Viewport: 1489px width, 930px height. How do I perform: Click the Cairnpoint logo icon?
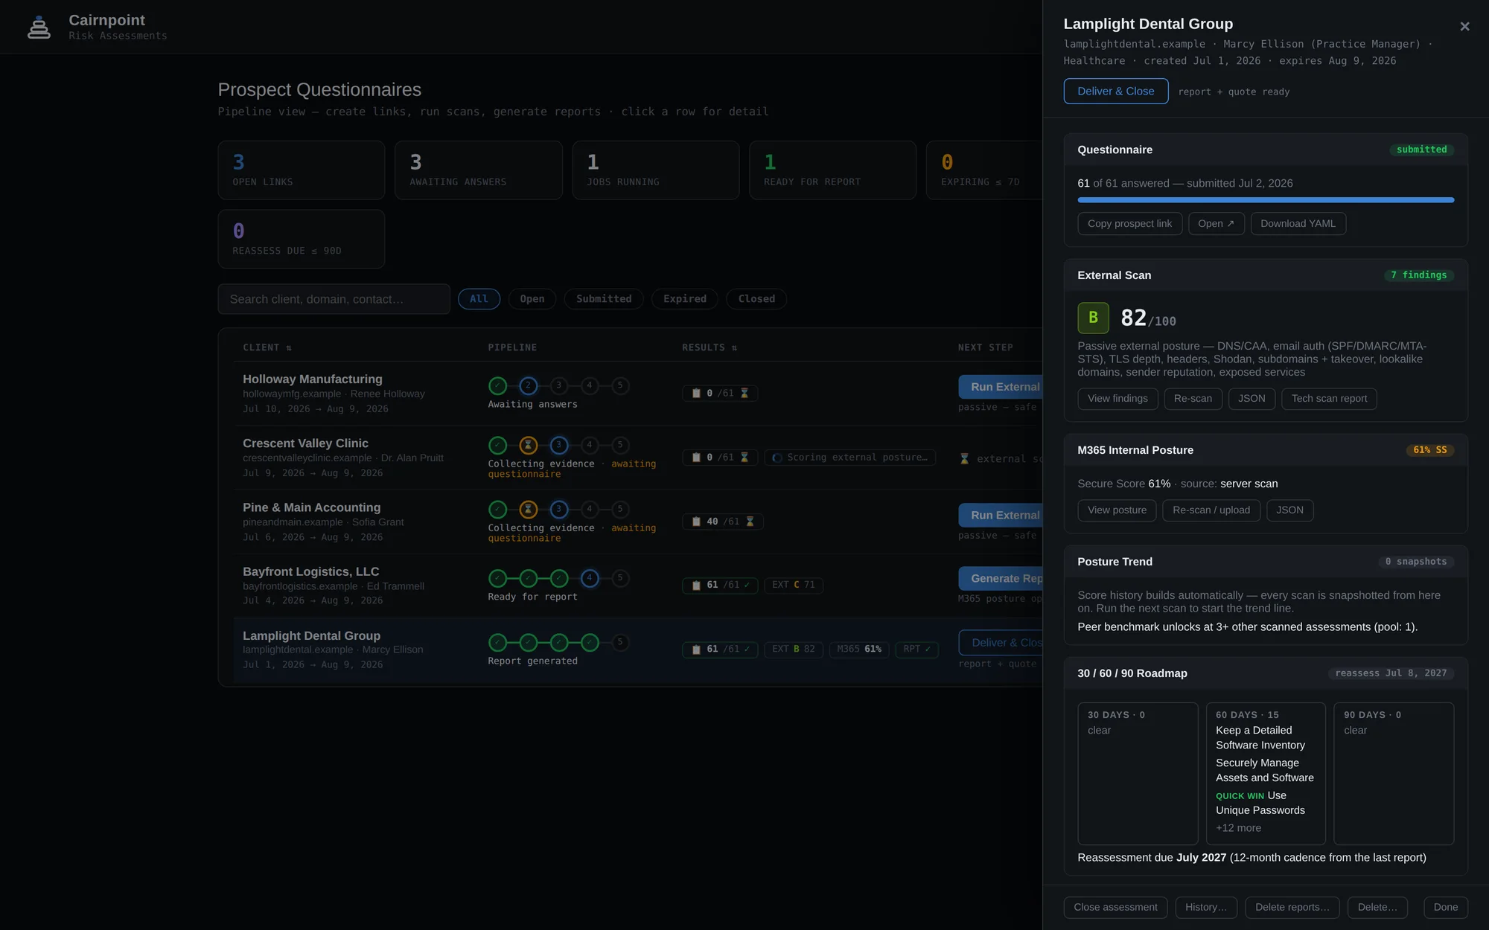click(39, 27)
